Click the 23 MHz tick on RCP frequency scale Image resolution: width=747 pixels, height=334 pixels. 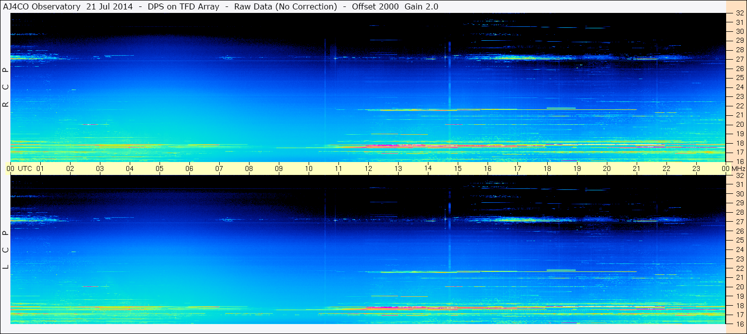click(x=740, y=96)
